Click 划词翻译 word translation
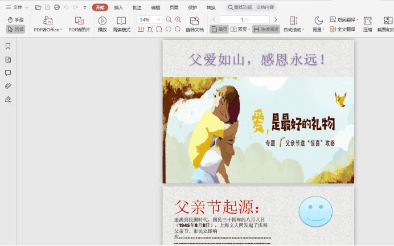 (343, 19)
